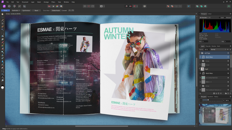Screen dimensions: 232x130
Task: Click the Navigator preview thumbnail of the lookbook
Action: [x=215, y=114]
